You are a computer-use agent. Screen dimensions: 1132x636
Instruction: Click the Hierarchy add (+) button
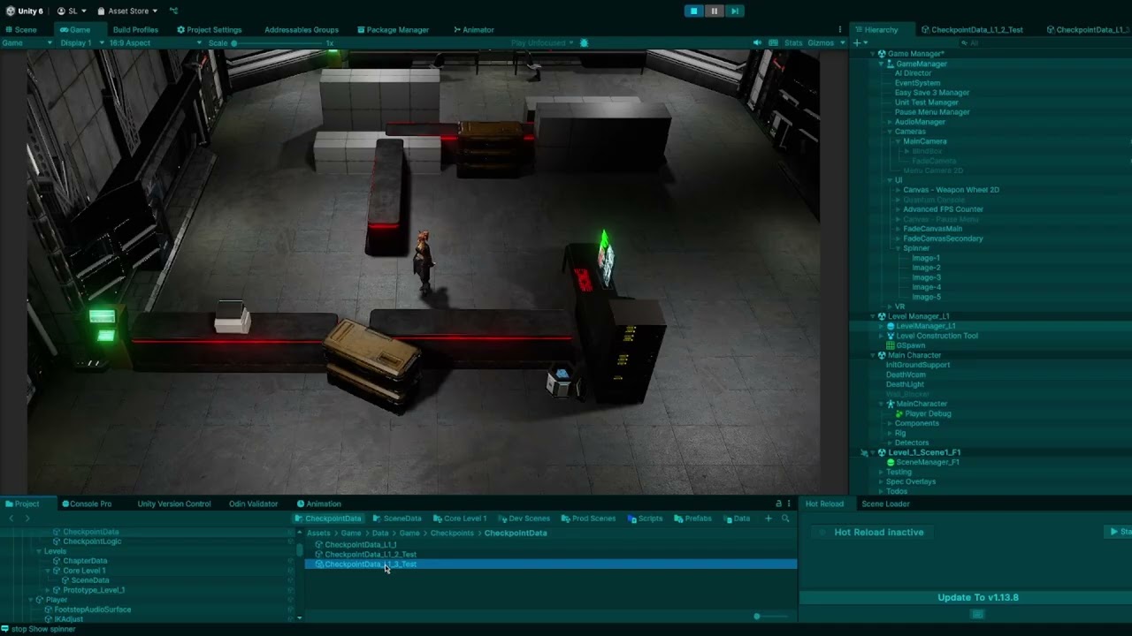(x=856, y=42)
